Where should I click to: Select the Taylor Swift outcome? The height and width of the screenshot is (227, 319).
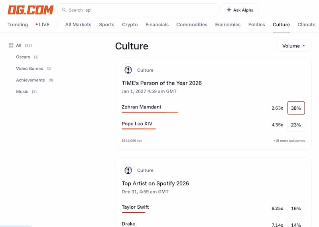135,207
